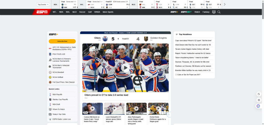Open the MLB menu in the nav bar
The image size is (264, 125).
coord(75,12)
